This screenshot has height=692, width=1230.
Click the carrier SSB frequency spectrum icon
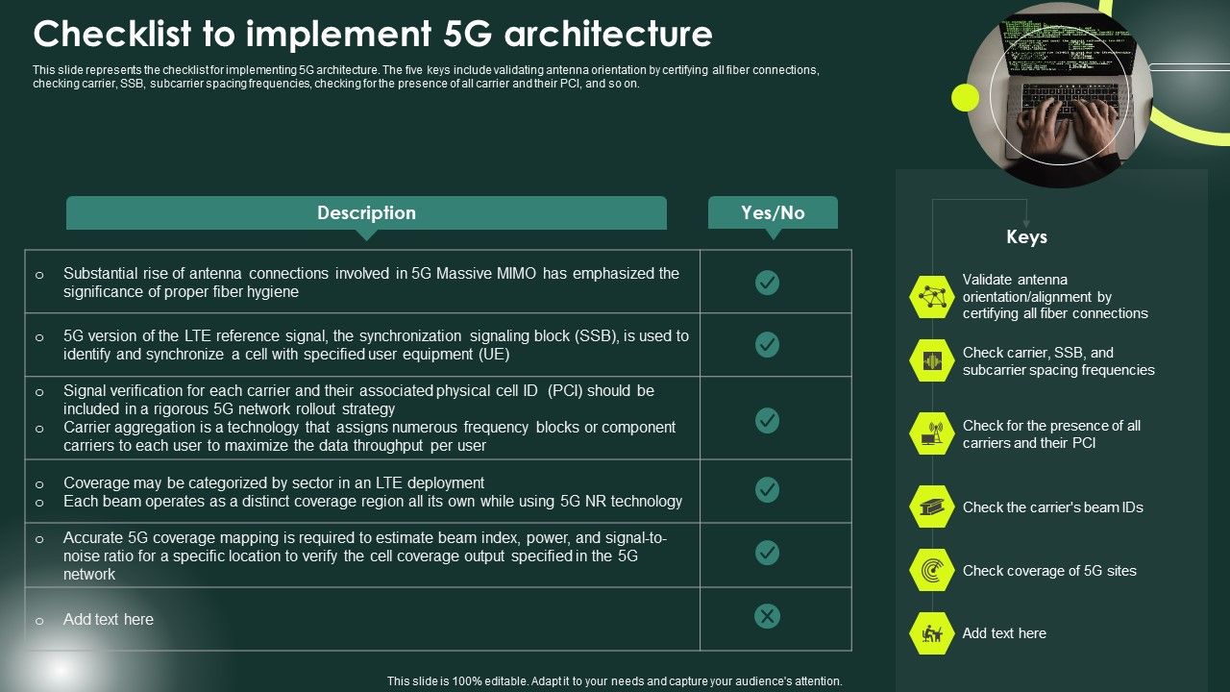pos(930,360)
